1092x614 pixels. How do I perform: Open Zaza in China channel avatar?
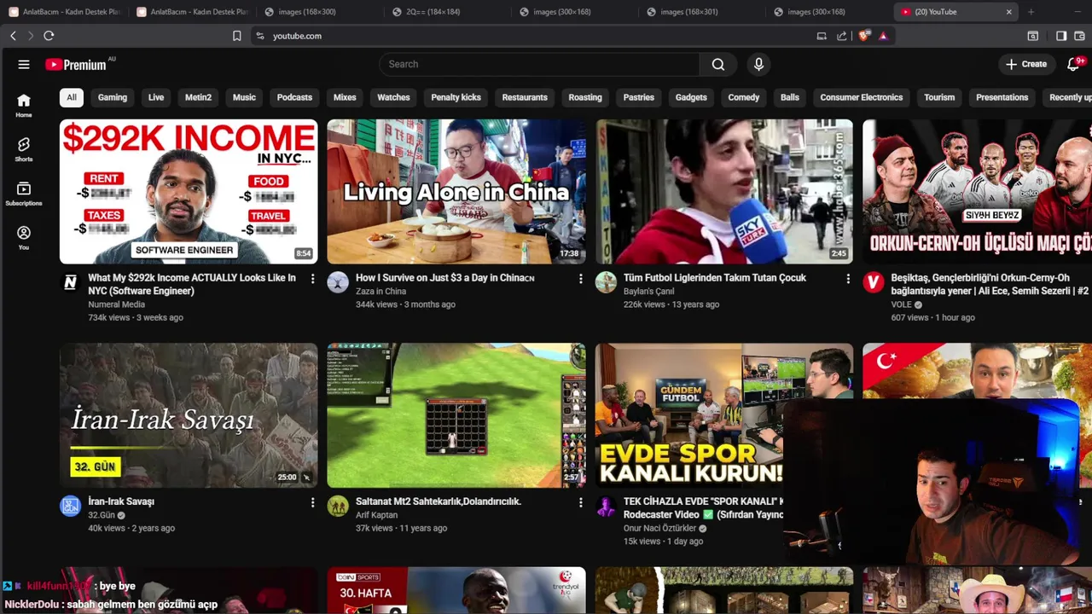(x=338, y=282)
